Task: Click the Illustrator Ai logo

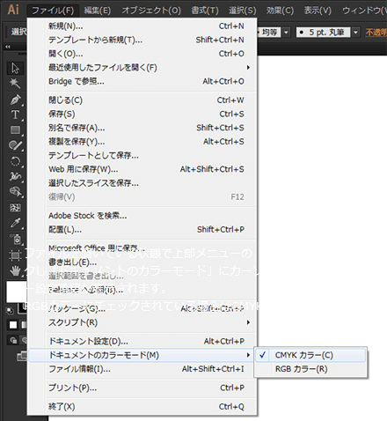Action: [13, 10]
